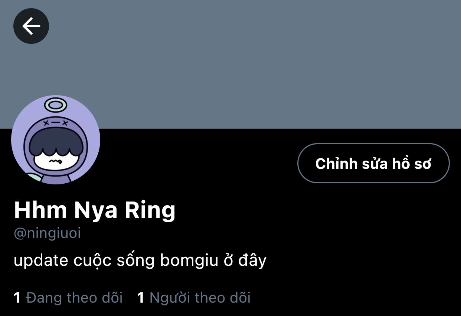
Task: Tap the following count number 1
Action: 17,298
